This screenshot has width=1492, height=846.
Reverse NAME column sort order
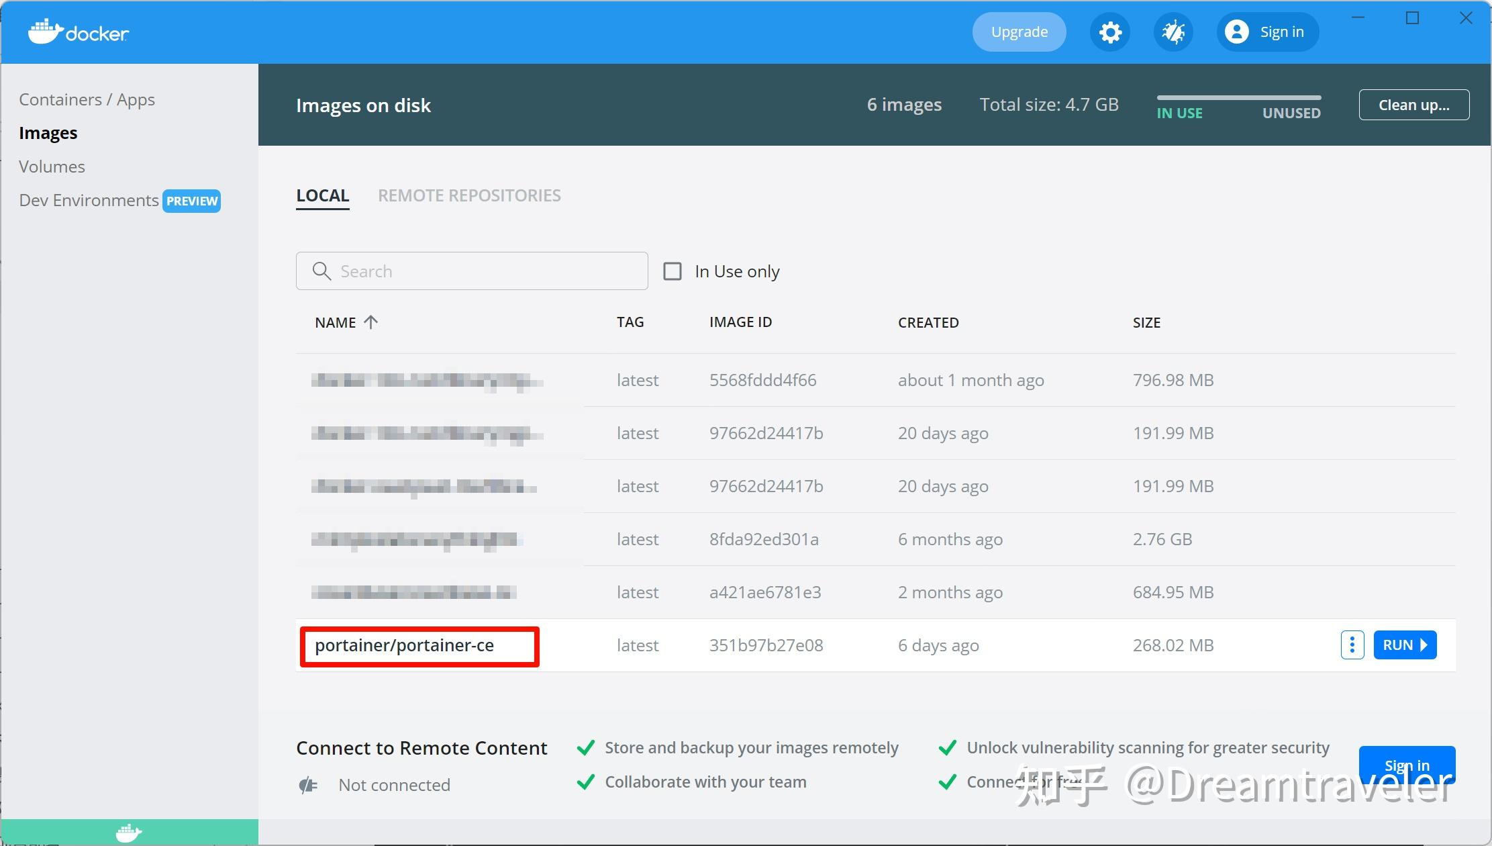pyautogui.click(x=370, y=322)
